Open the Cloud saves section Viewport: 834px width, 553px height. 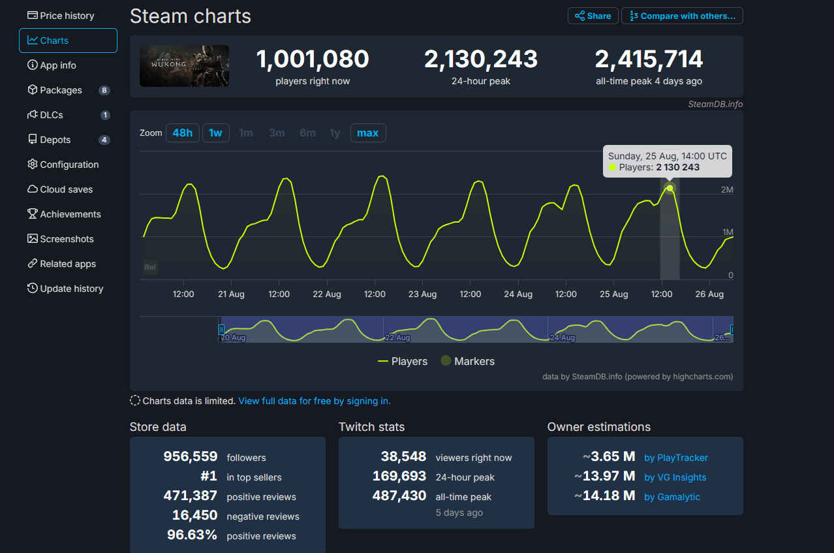(x=62, y=189)
